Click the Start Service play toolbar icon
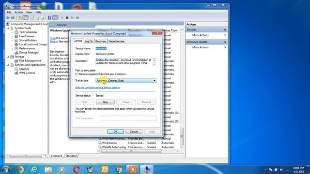 coord(62,18)
